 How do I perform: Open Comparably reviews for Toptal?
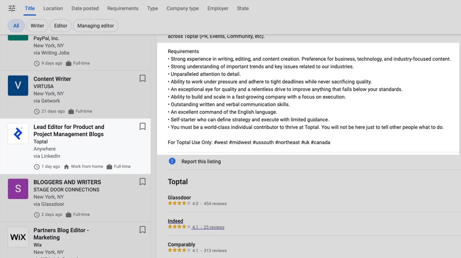click(x=181, y=245)
